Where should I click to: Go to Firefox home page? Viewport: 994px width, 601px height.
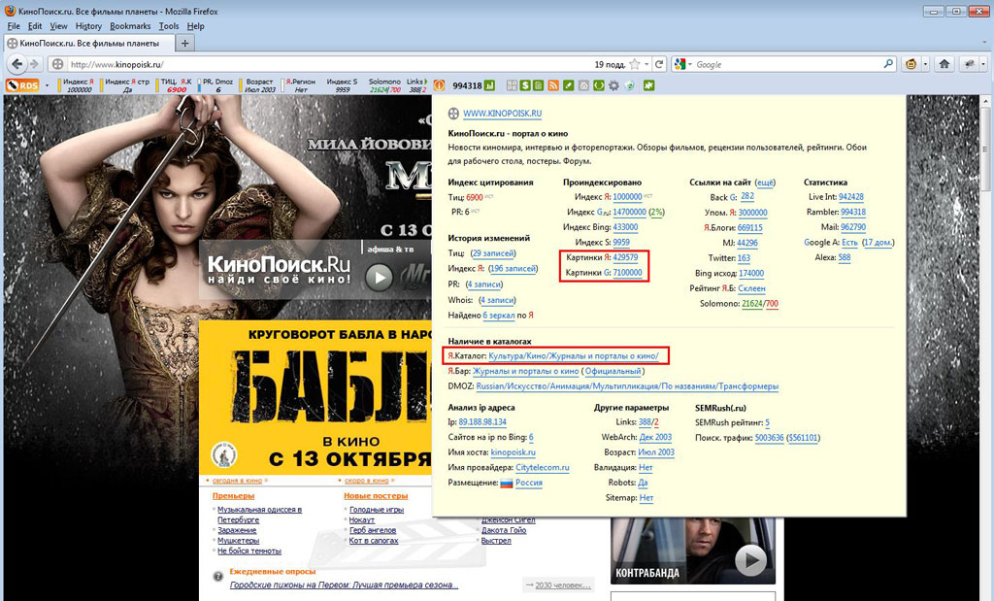point(943,64)
